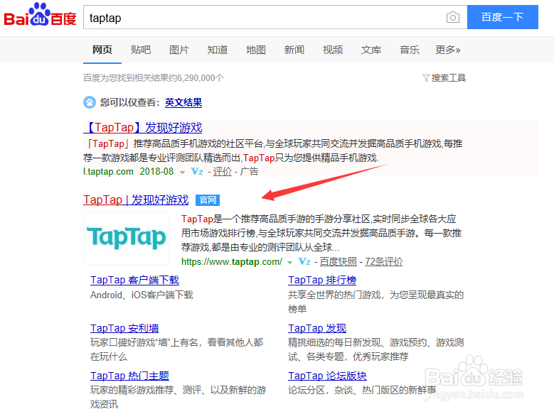Click filter icon for 搜索工具
Viewport: 554px width, 414px height.
pos(426,78)
